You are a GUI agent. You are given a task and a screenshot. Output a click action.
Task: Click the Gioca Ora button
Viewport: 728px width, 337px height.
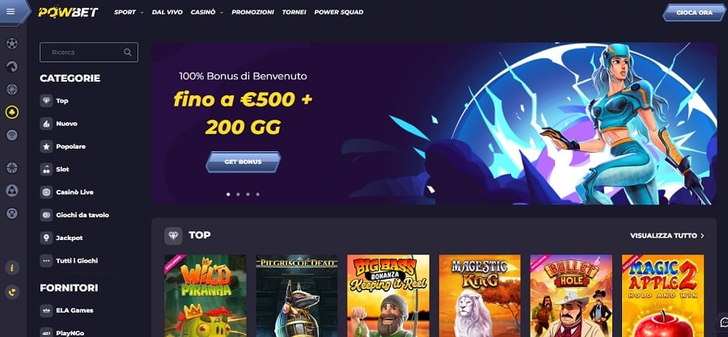pos(694,13)
